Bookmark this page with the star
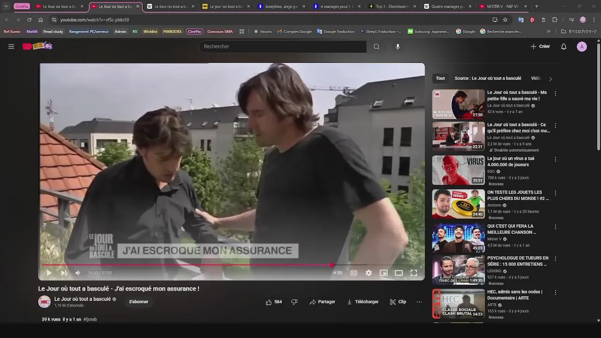601x338 pixels. pyautogui.click(x=505, y=20)
